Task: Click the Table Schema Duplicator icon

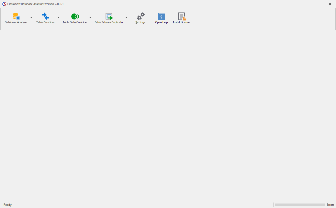Action: click(x=109, y=16)
